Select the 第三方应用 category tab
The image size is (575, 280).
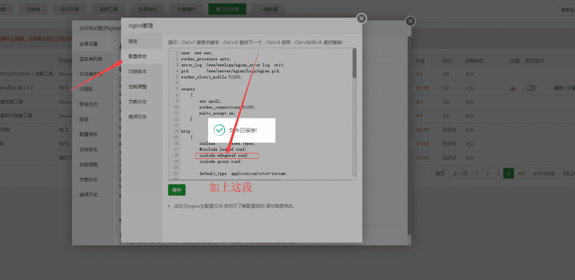point(227,10)
